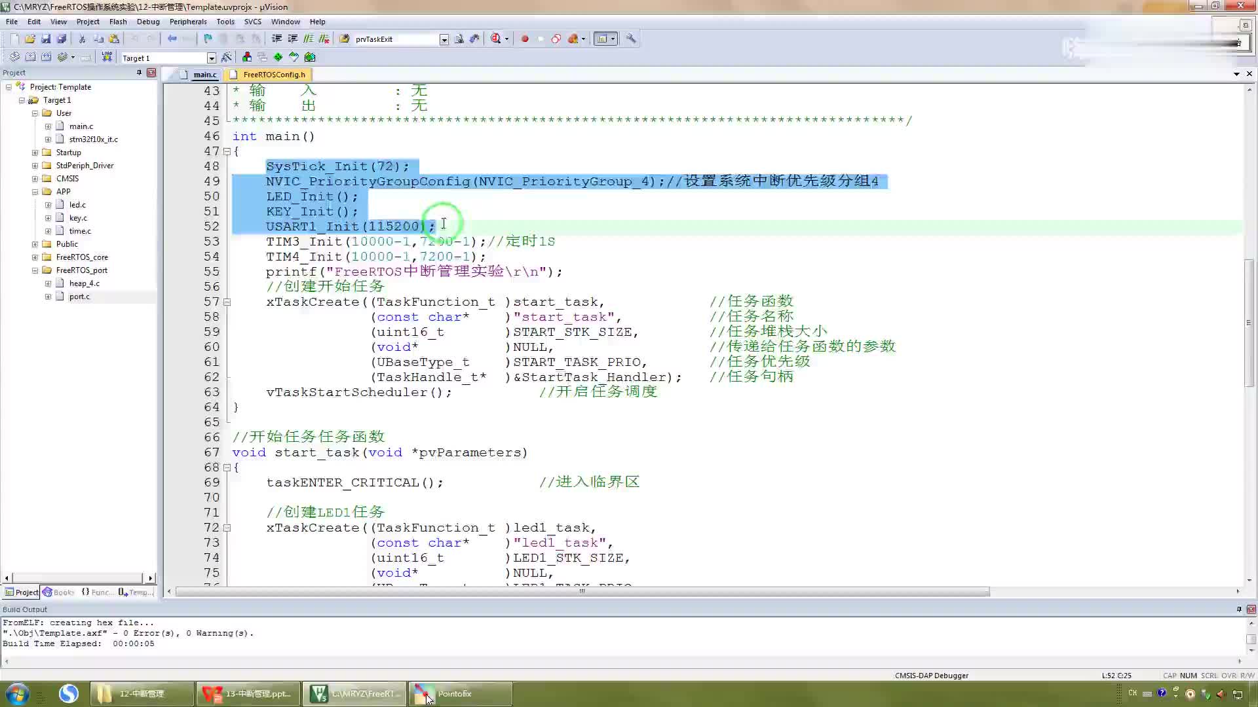The height and width of the screenshot is (707, 1258).
Task: Fold the start_task body at line 68
Action: pos(227,467)
